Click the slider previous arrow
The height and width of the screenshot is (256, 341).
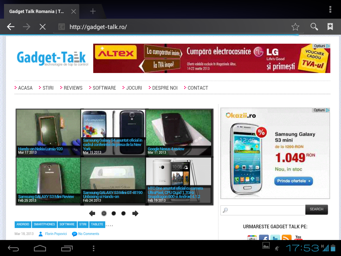coord(92,213)
